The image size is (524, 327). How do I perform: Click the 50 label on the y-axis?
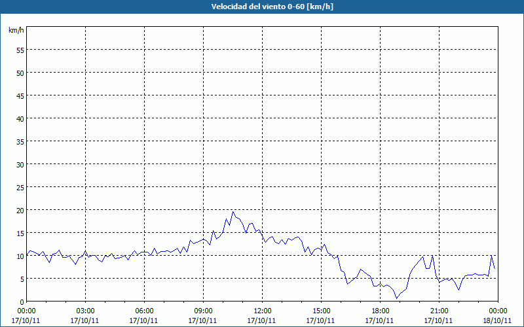coord(20,73)
